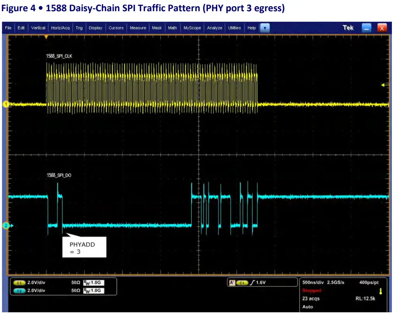Click the yellow temperature indicator icon
Image resolution: width=395 pixels, height=315 pixels.
pos(381,291)
